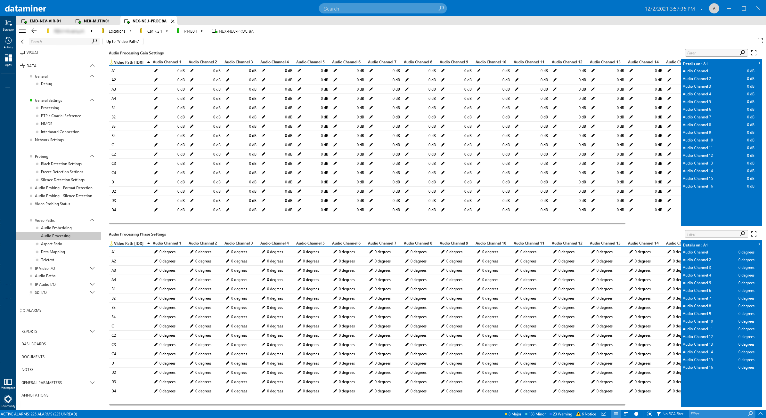Open the Community icon

(x=8, y=401)
